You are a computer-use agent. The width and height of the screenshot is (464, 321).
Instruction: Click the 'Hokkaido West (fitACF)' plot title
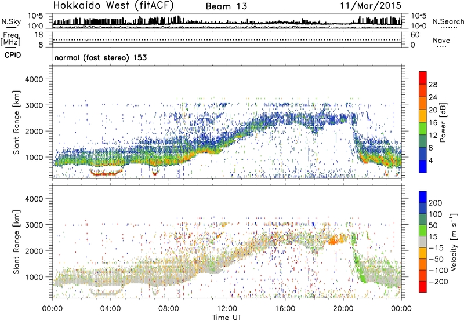point(114,5)
